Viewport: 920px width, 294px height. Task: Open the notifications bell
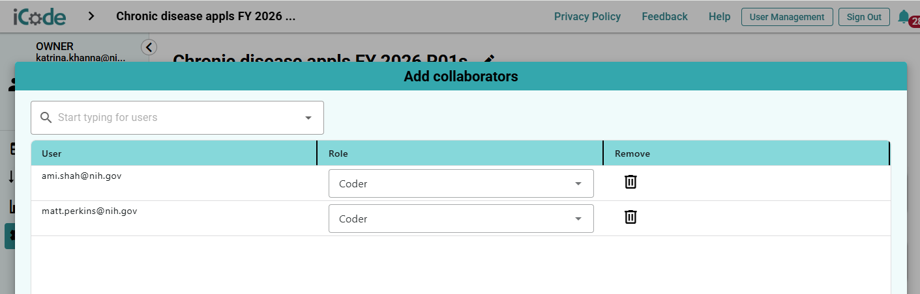pos(904,17)
